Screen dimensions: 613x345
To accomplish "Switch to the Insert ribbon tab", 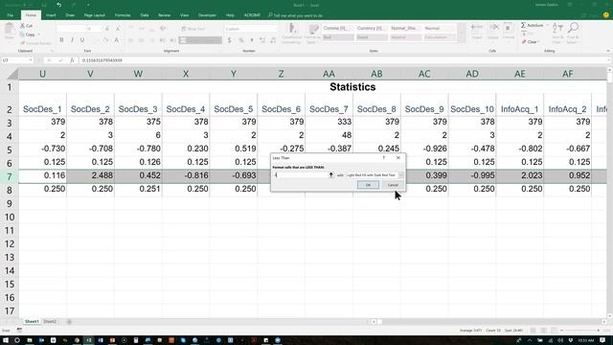I will coord(51,15).
